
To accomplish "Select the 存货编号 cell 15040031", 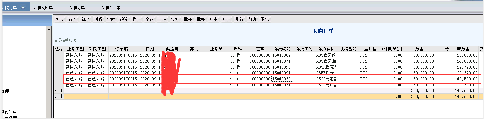I will (282, 85).
